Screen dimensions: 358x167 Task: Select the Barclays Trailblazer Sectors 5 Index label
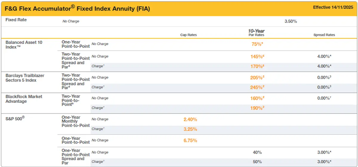coord(25,78)
